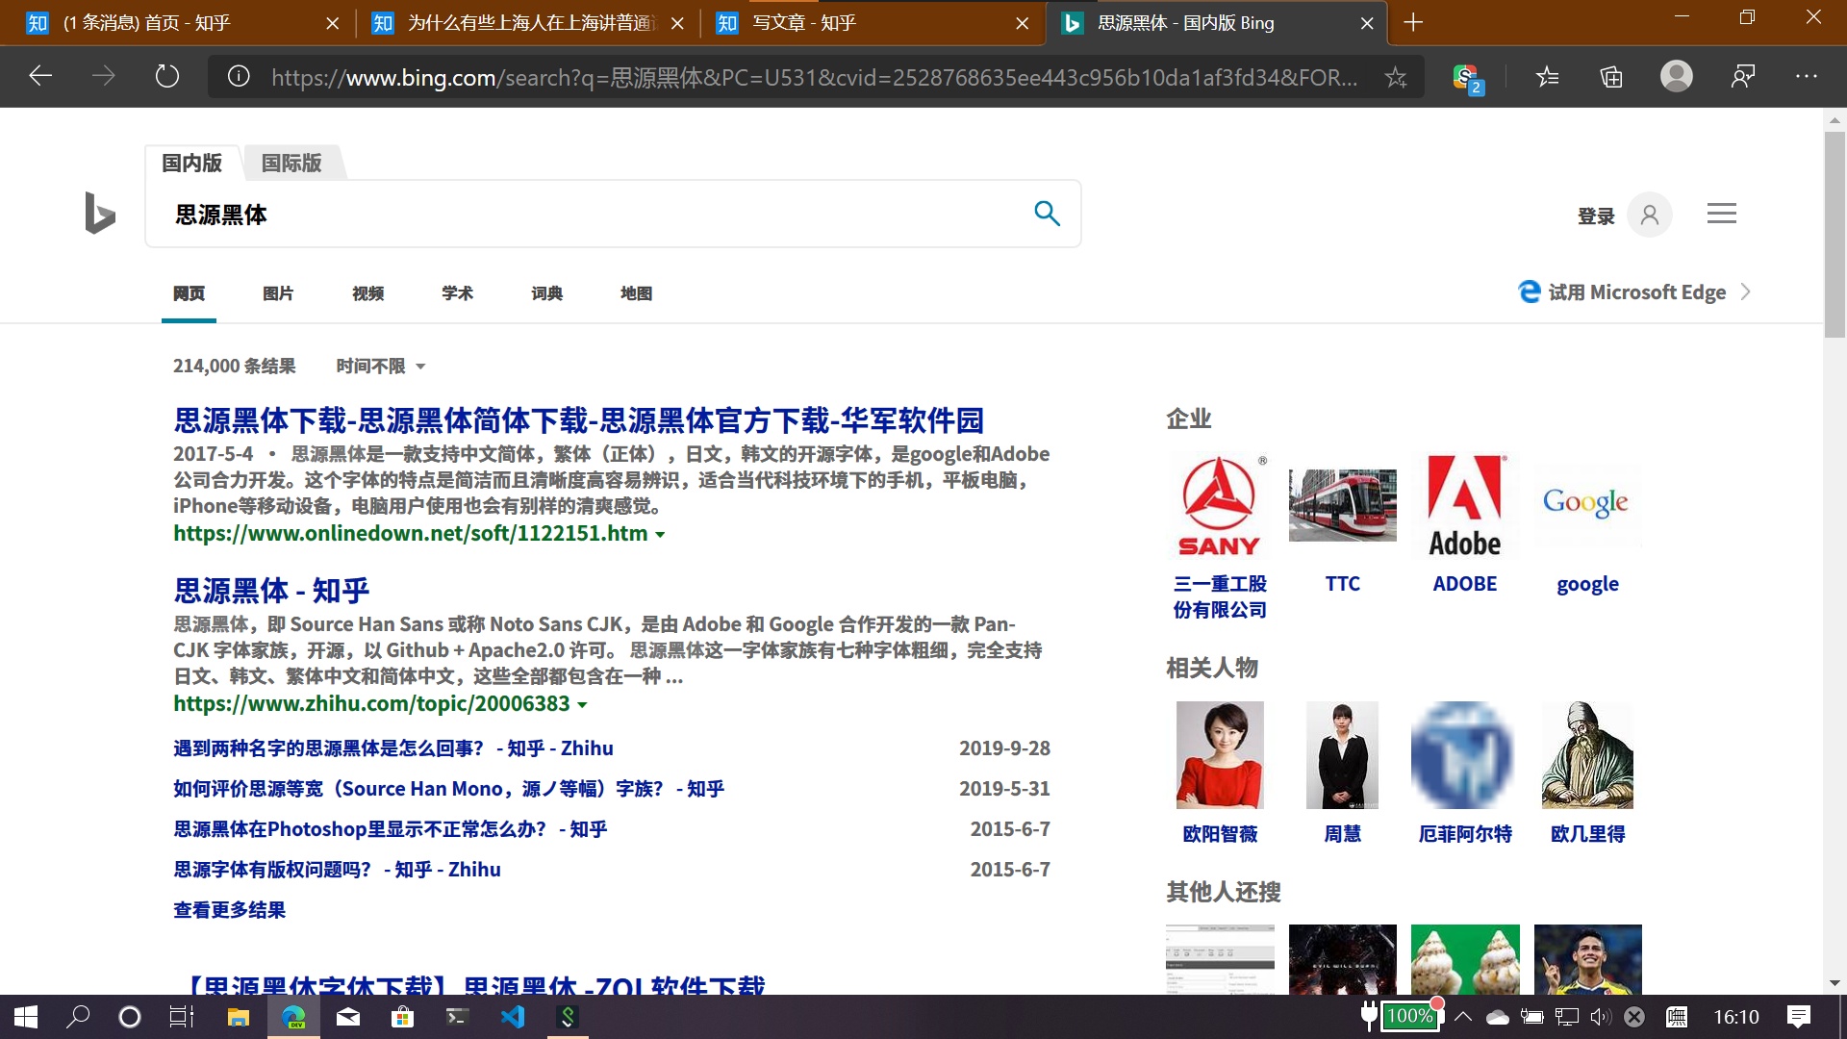Open Task View in taskbar
This screenshot has width=1847, height=1039.
[x=182, y=1017]
